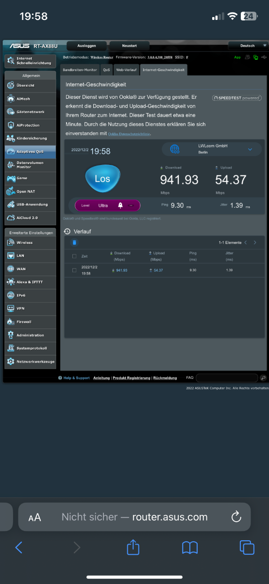This screenshot has width=269, height=584.
Task: Tap Safari reload page icon
Action: click(x=236, y=517)
